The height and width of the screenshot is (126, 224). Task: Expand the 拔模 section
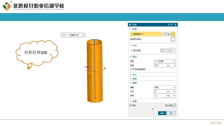[130, 79]
